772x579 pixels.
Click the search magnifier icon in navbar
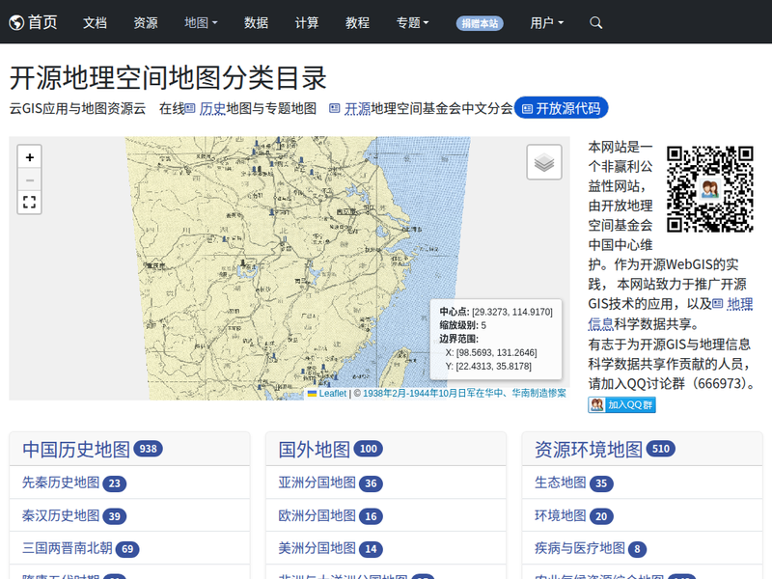595,22
